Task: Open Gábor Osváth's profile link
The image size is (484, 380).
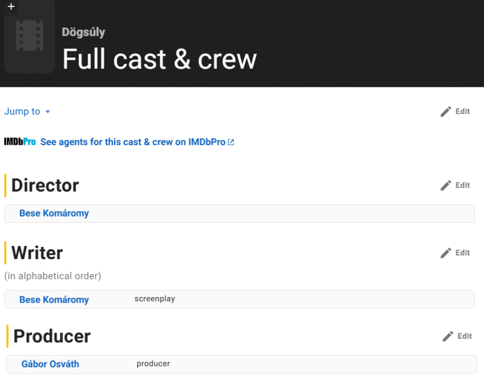Action: coord(50,364)
